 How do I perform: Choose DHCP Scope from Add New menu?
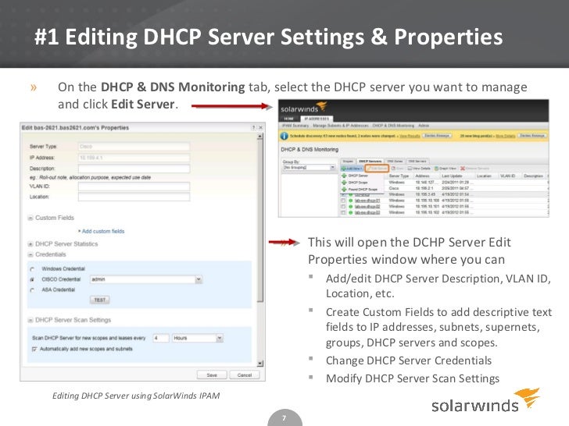click(x=361, y=183)
